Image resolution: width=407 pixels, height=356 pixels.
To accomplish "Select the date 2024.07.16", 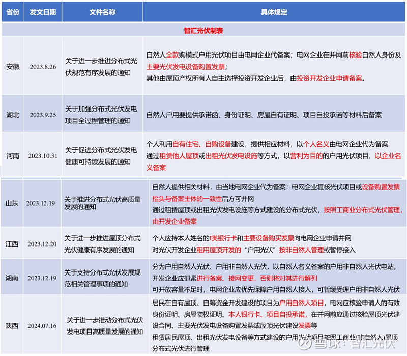I will pos(42,325).
